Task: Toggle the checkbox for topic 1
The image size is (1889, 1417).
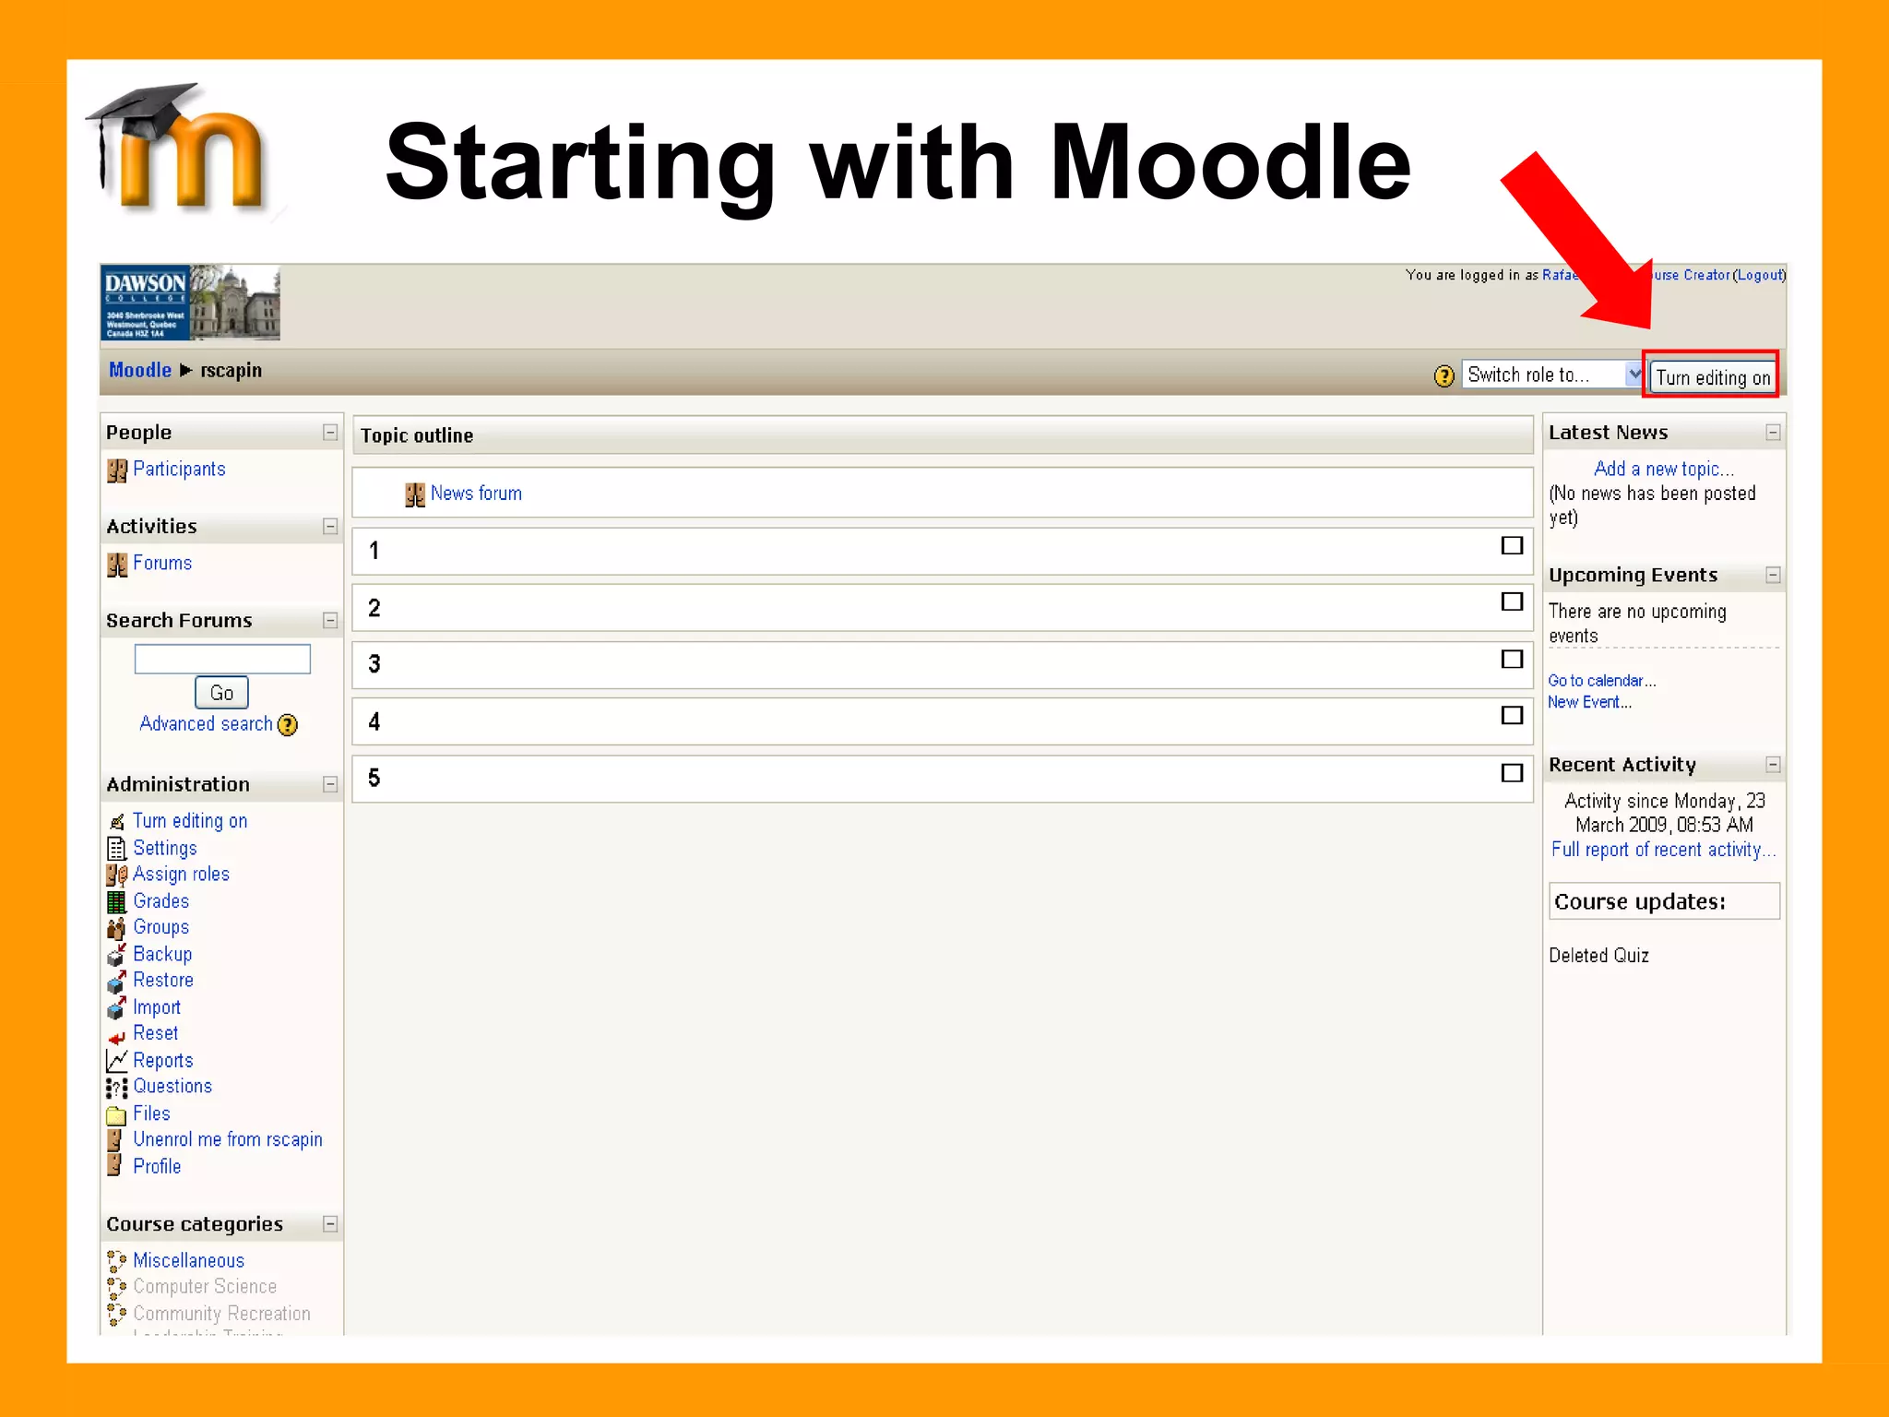Action: [1512, 546]
